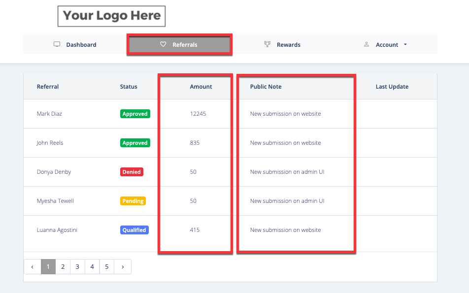The height and width of the screenshot is (293, 469).
Task: Select referral name Luanna Agostini
Action: click(57, 230)
